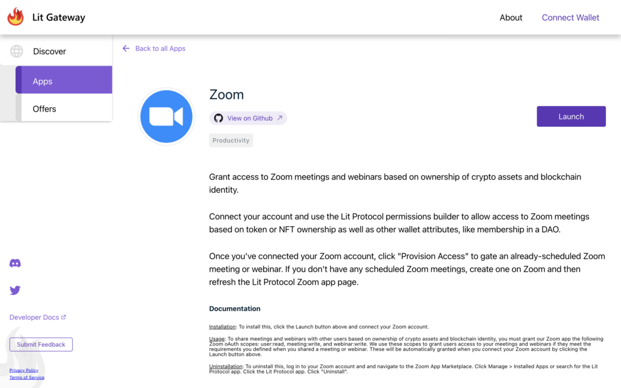Launch the Zoom app
Viewport: 621px width, 388px height.
(x=571, y=116)
